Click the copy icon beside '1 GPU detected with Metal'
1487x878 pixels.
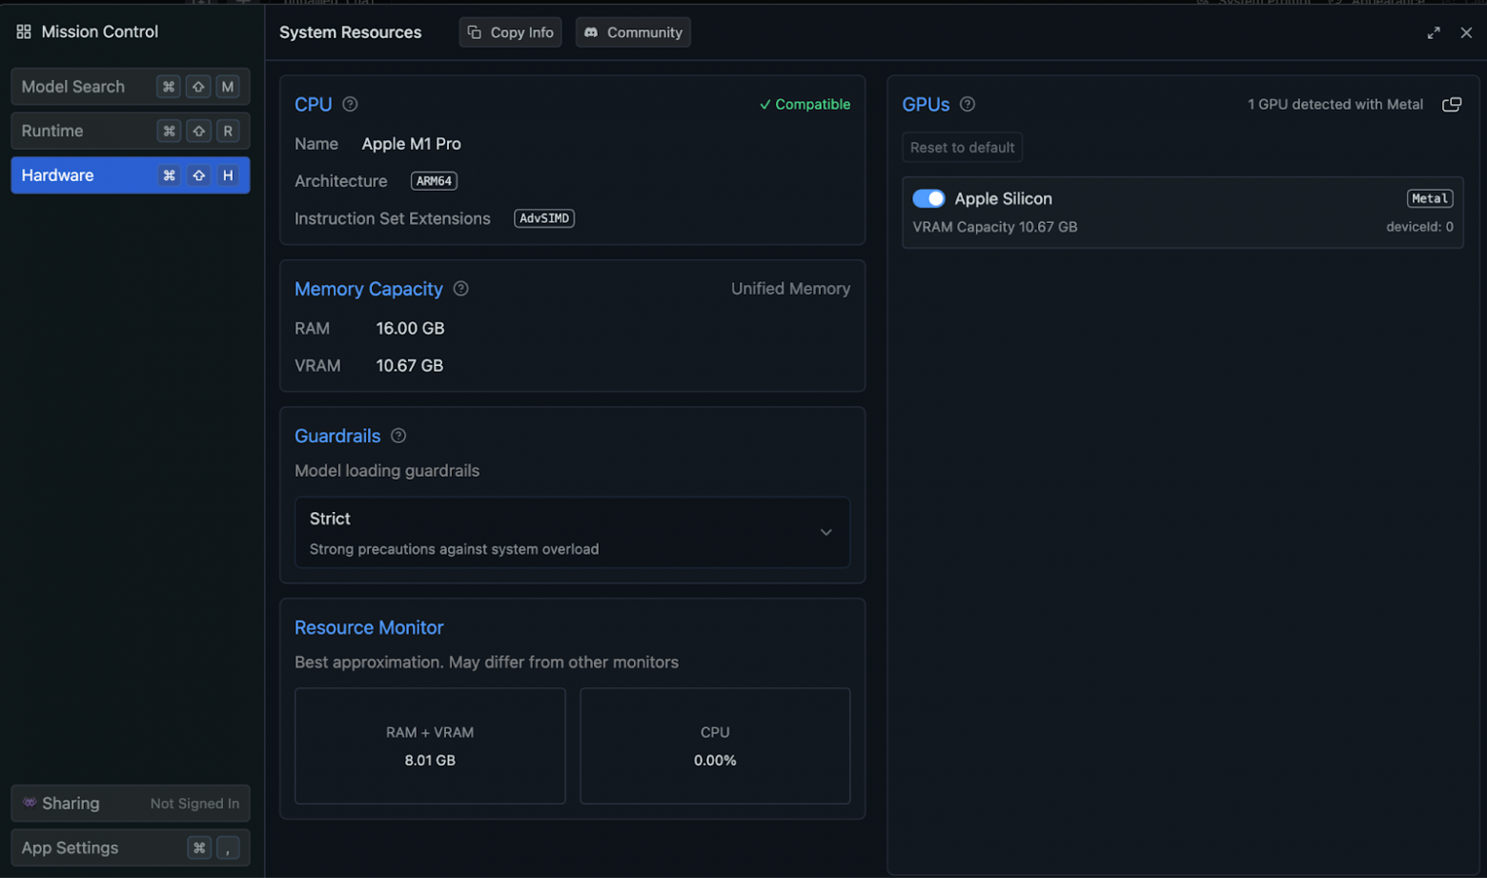pyautogui.click(x=1453, y=104)
